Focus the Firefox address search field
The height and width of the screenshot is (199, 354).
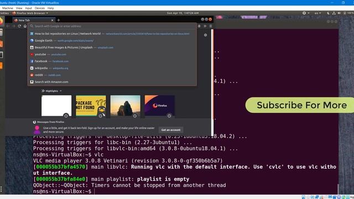click(x=112, y=26)
